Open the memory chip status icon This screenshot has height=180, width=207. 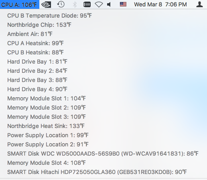(x=87, y=4)
